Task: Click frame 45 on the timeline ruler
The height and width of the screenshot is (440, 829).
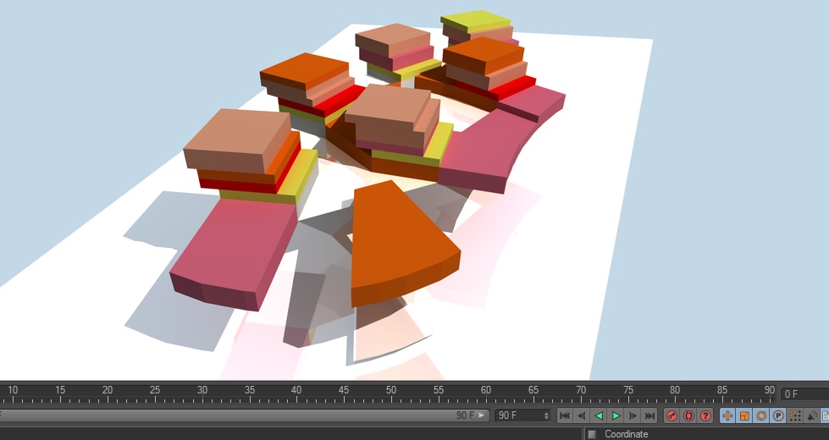Action: click(x=344, y=391)
